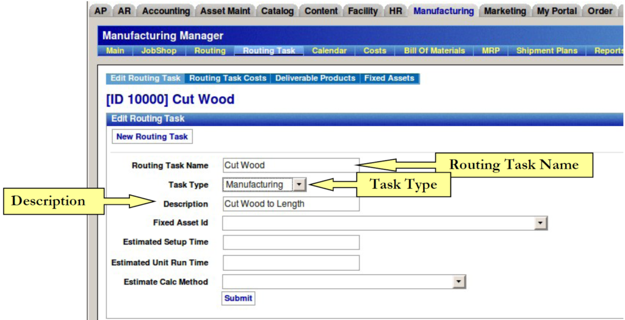Open the Deliverable Products tab
Image resolution: width=625 pixels, height=320 pixels.
[315, 79]
